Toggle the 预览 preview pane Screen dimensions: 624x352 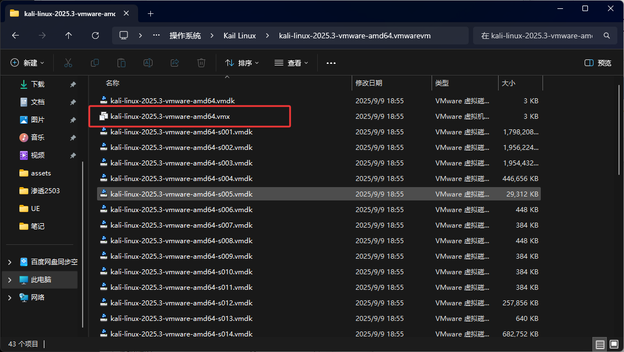[598, 63]
